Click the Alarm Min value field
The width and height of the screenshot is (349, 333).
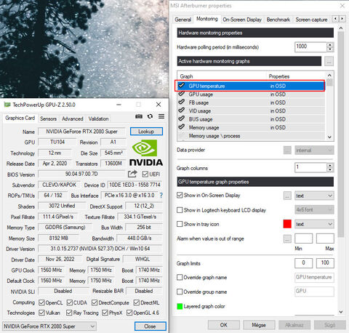303,238
